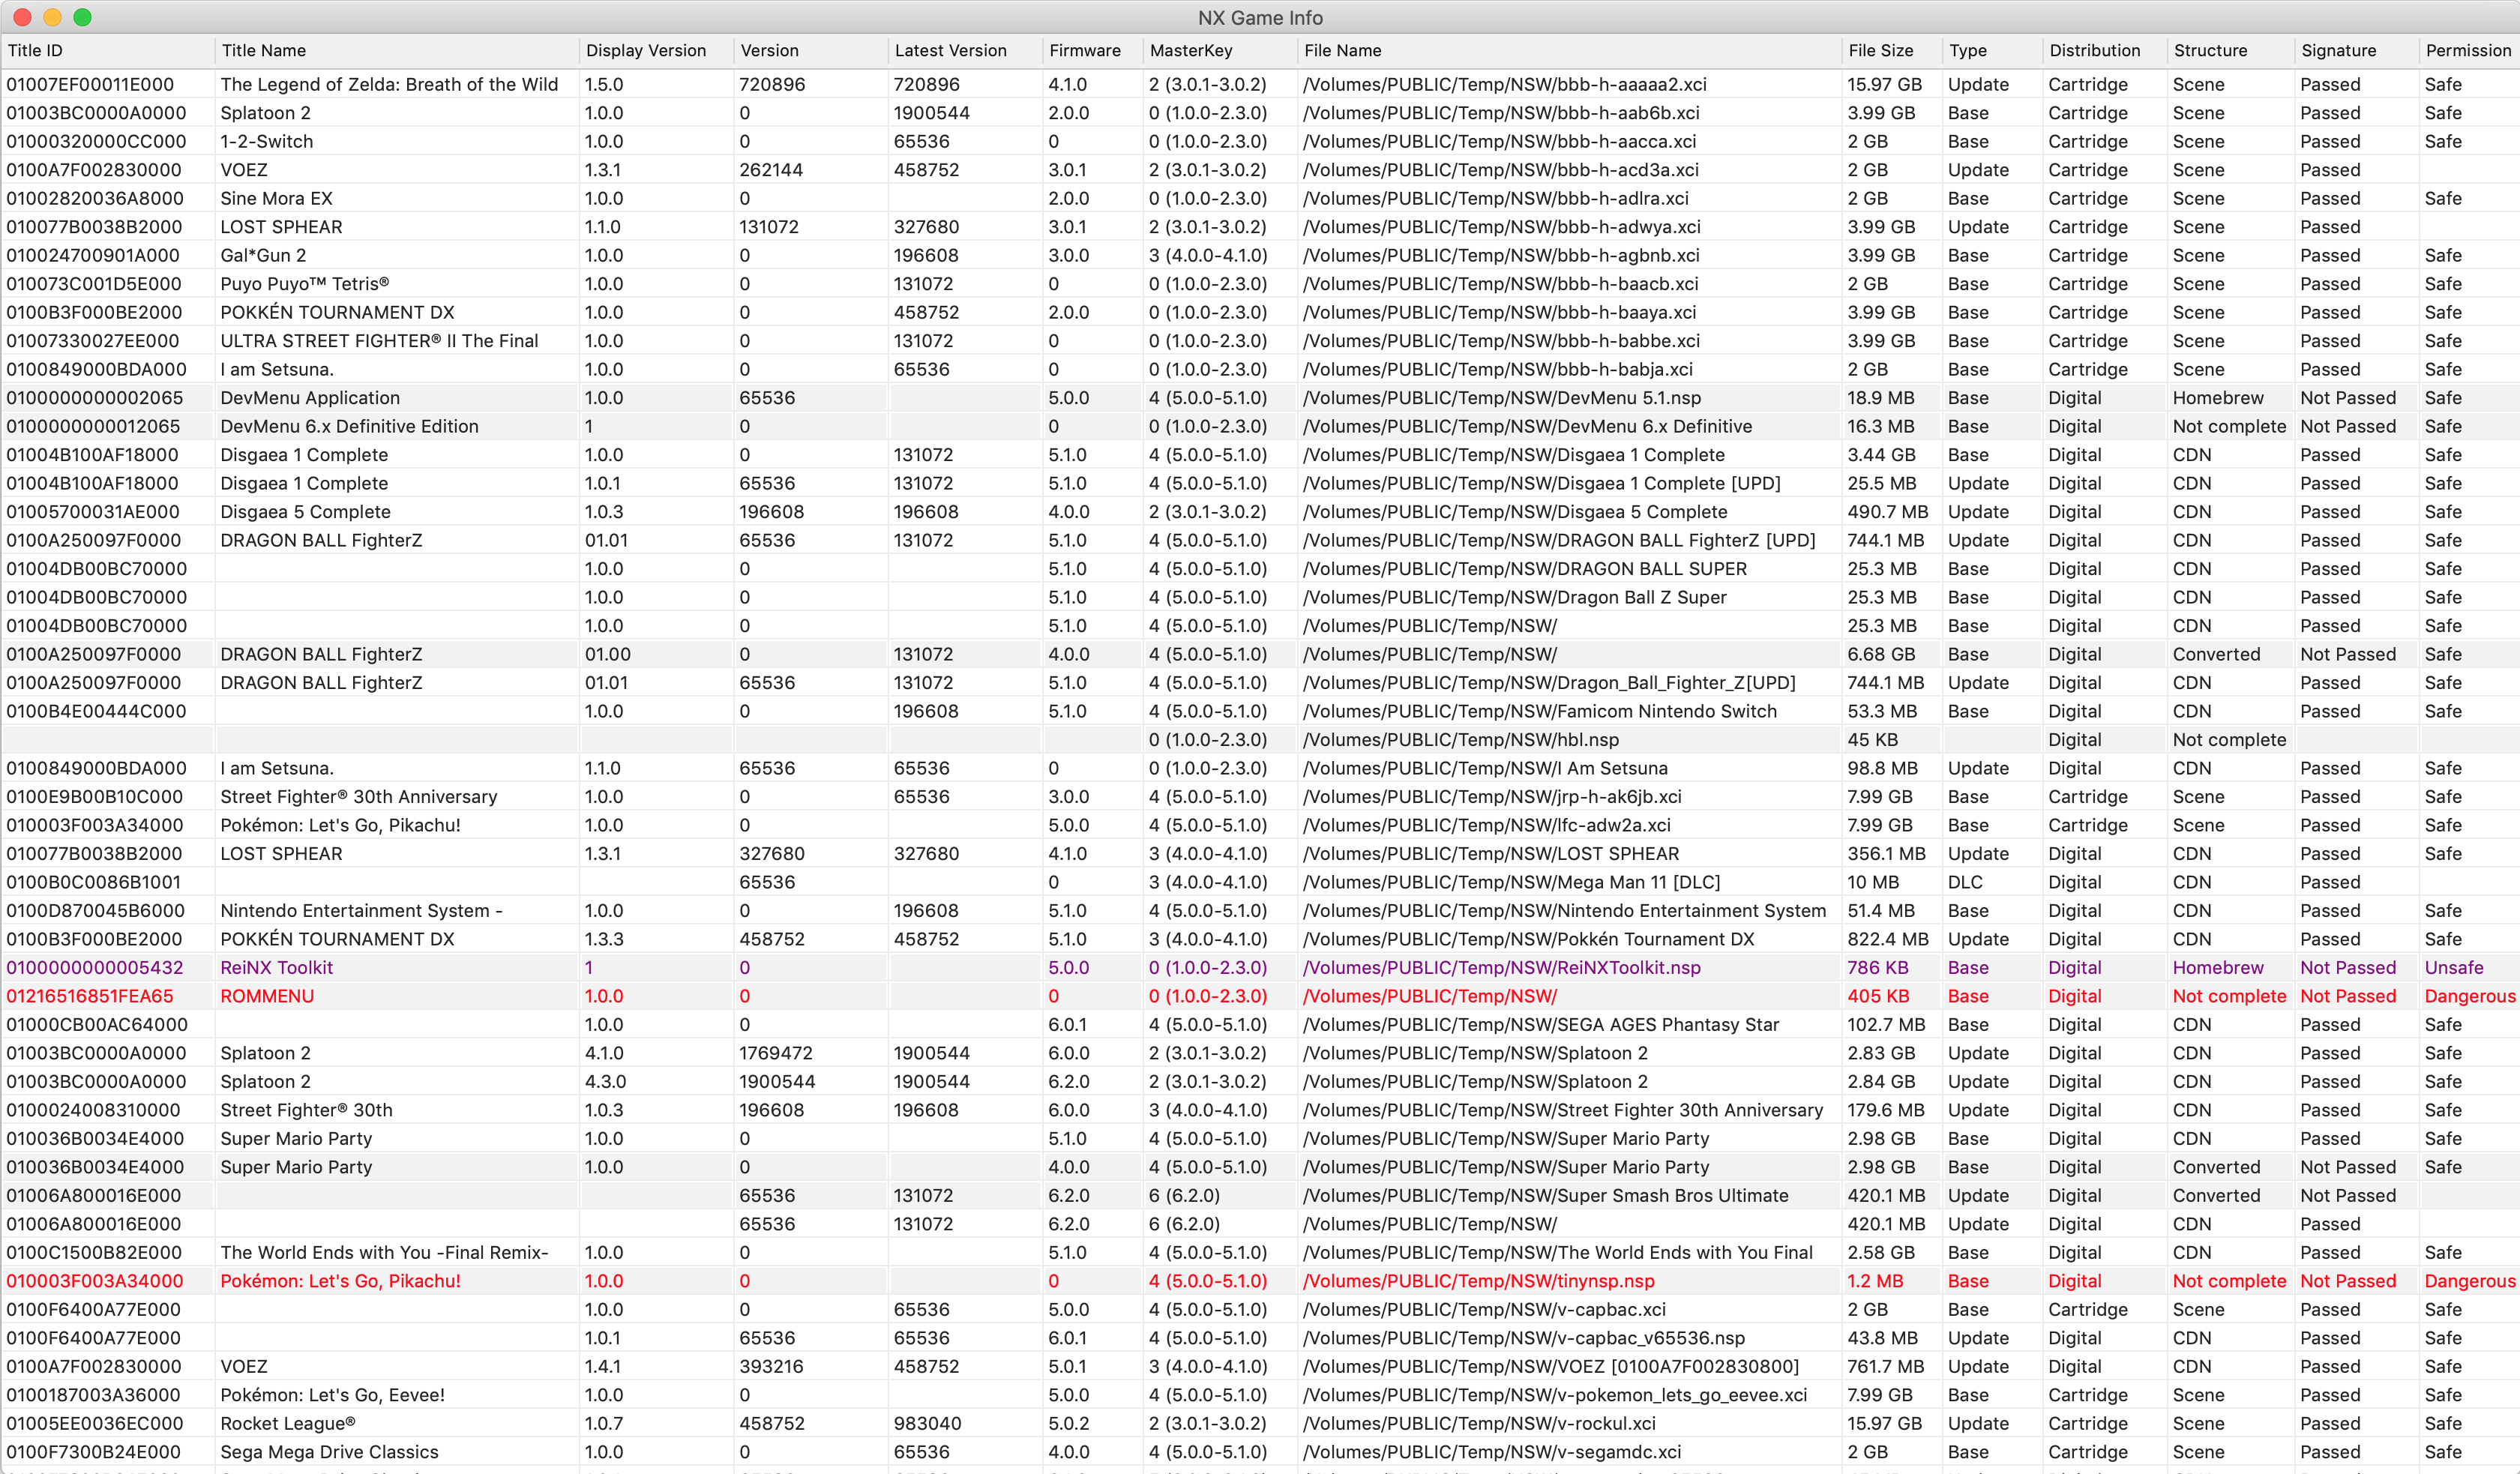2520x1474 pixels.
Task: Select the Unsafe ReinNXToolkit row
Action: (x=1260, y=969)
